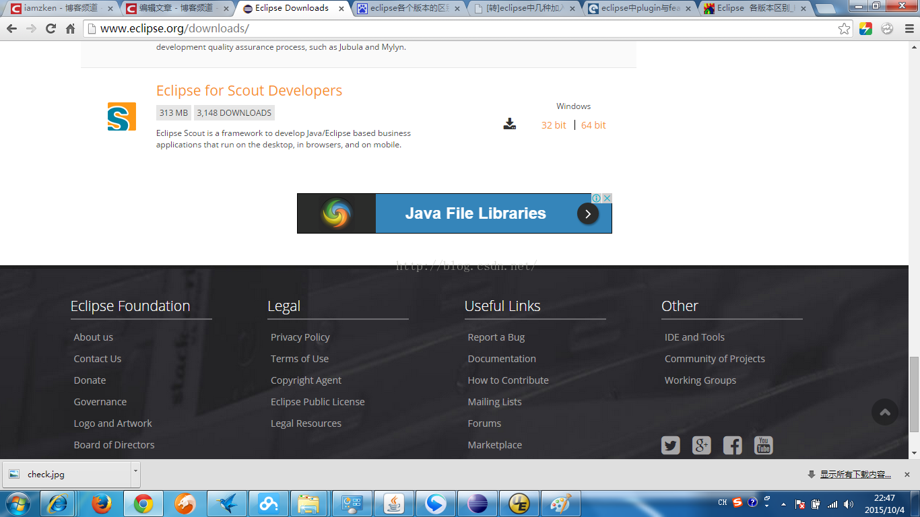Click the page vertical scrollbar thumb

click(914, 395)
